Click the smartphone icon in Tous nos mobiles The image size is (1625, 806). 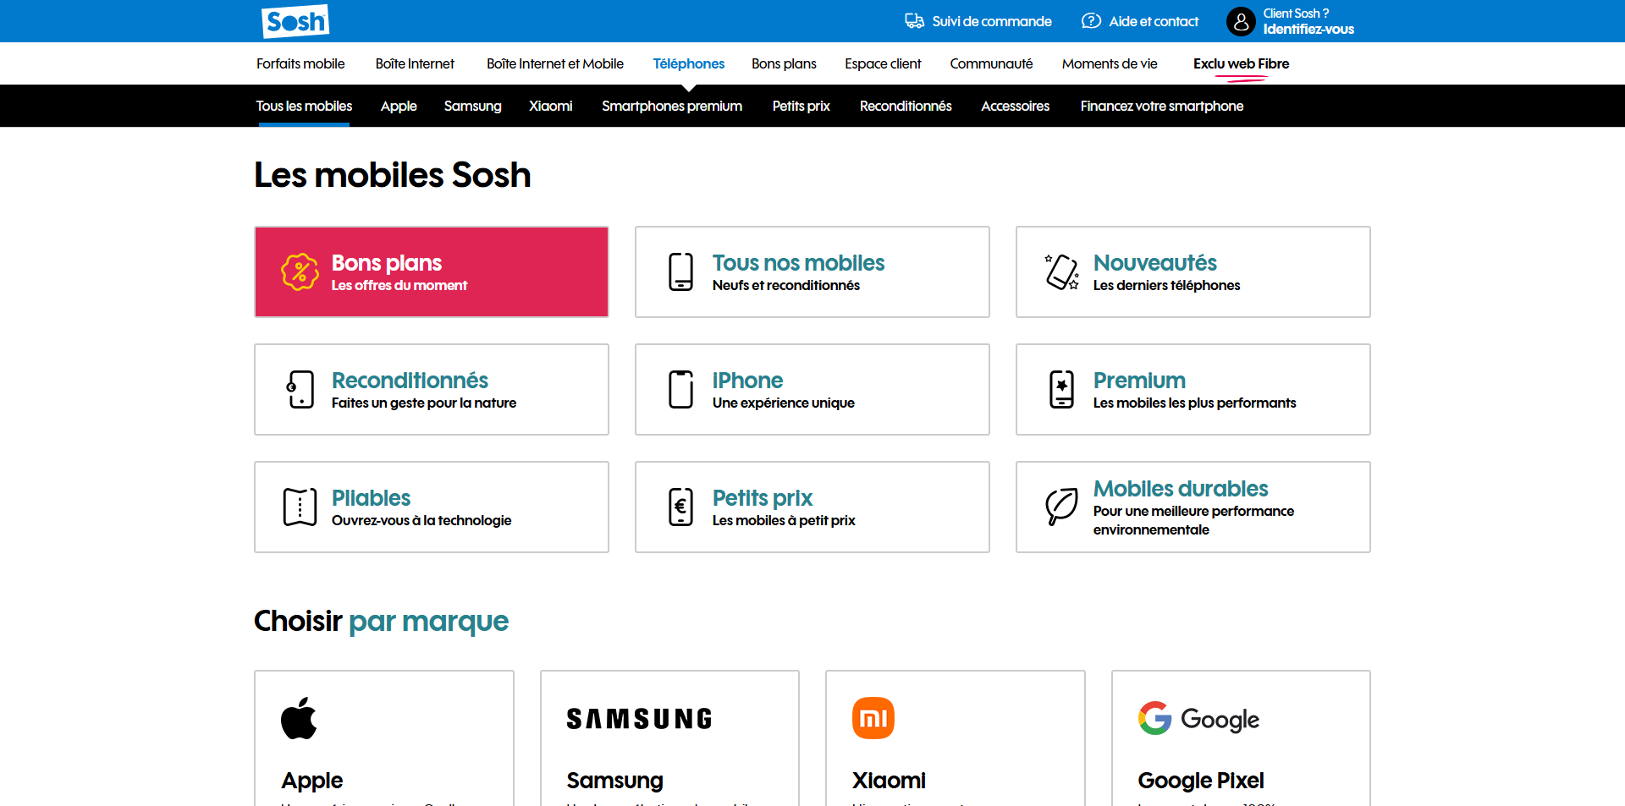(x=680, y=271)
